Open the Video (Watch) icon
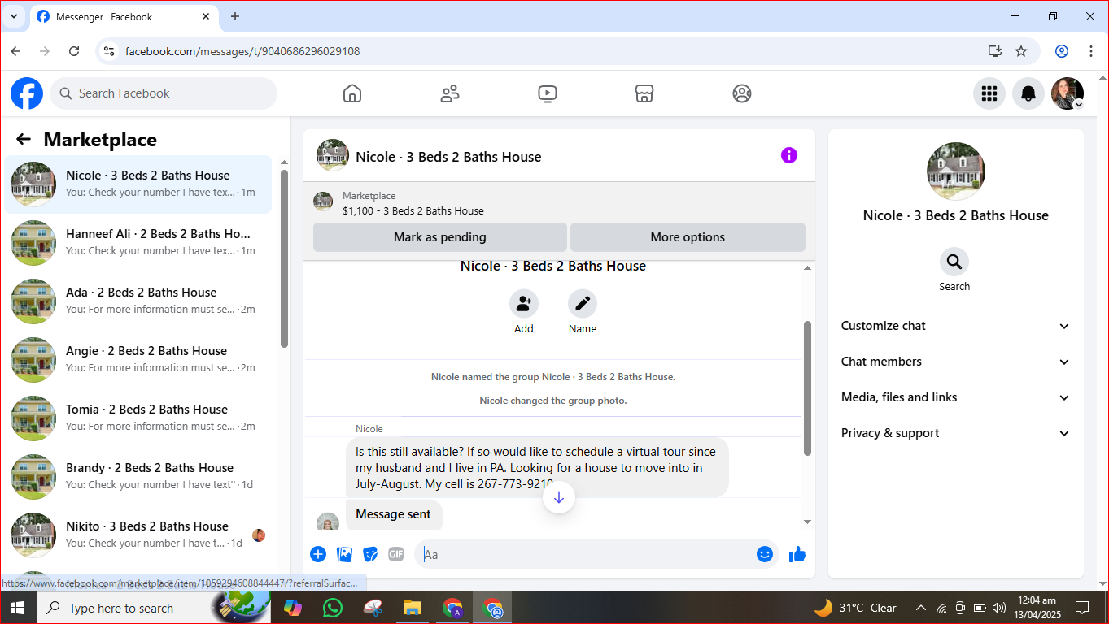 click(548, 93)
